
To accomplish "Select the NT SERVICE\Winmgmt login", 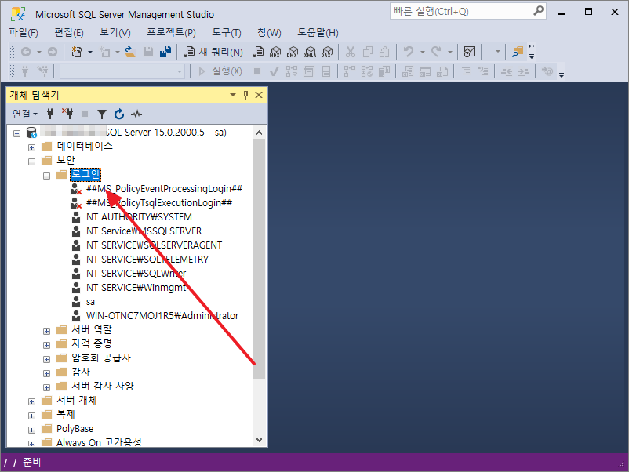I will tap(136, 288).
